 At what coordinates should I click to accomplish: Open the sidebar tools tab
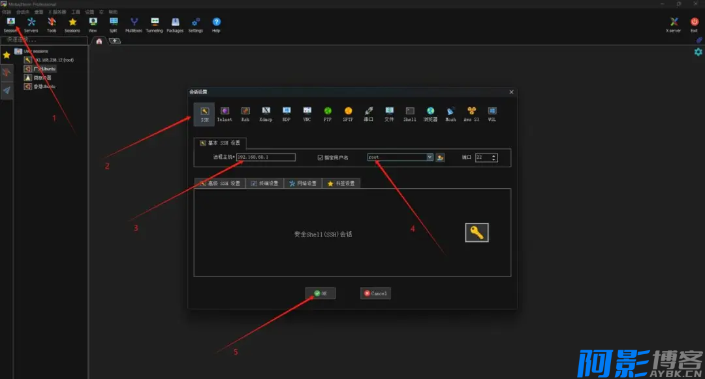point(7,73)
